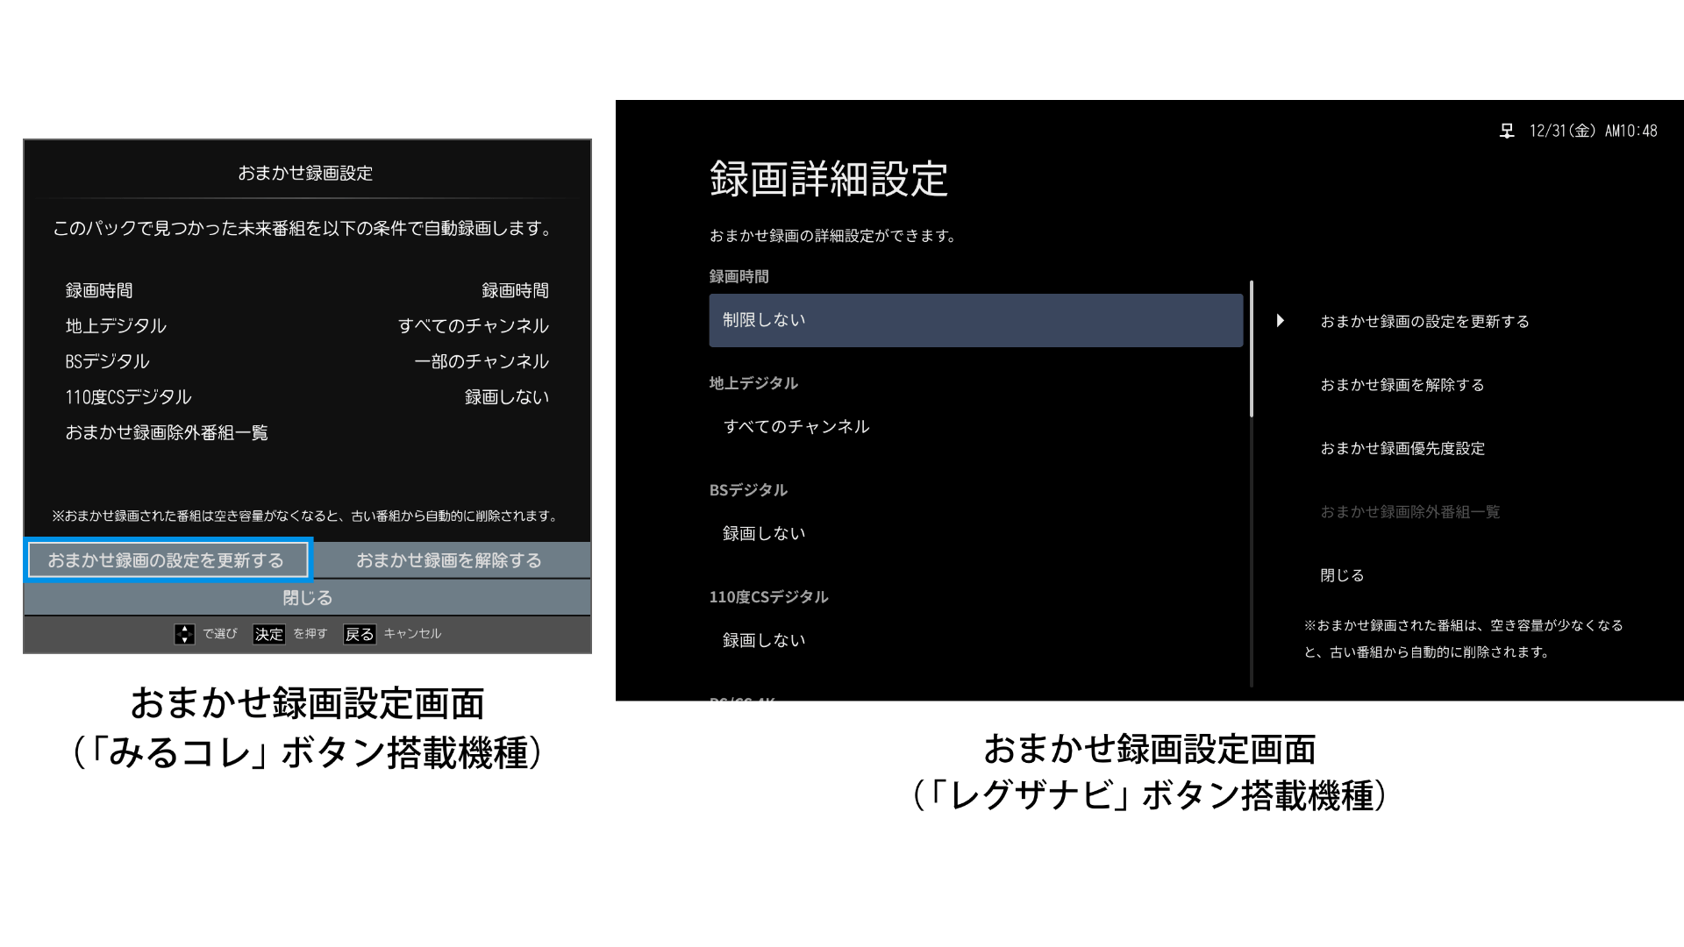Click the vertical scrollbar in 録画詳細設定
The width and height of the screenshot is (1684, 947).
[1252, 351]
